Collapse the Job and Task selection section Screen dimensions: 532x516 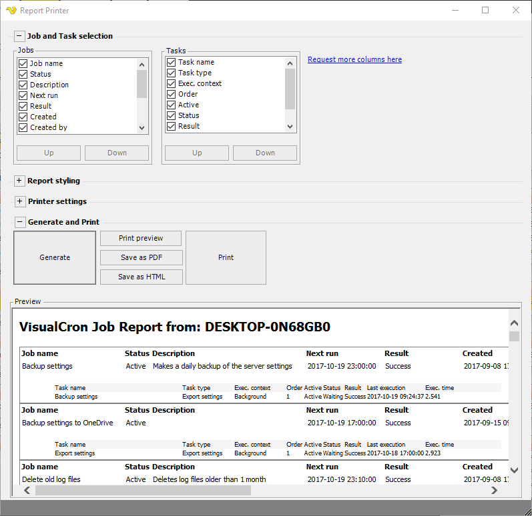pos(19,36)
